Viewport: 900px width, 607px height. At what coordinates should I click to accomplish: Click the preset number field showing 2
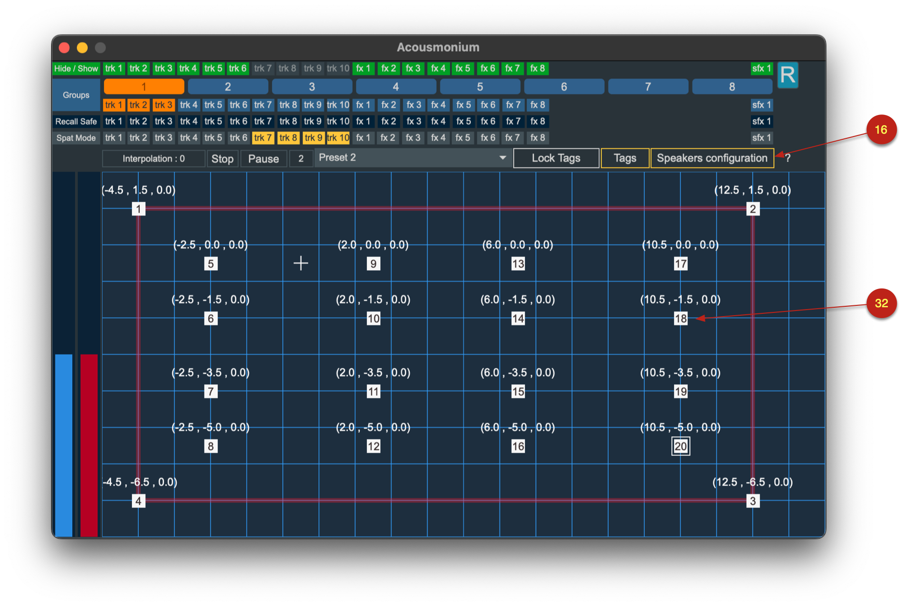click(301, 159)
